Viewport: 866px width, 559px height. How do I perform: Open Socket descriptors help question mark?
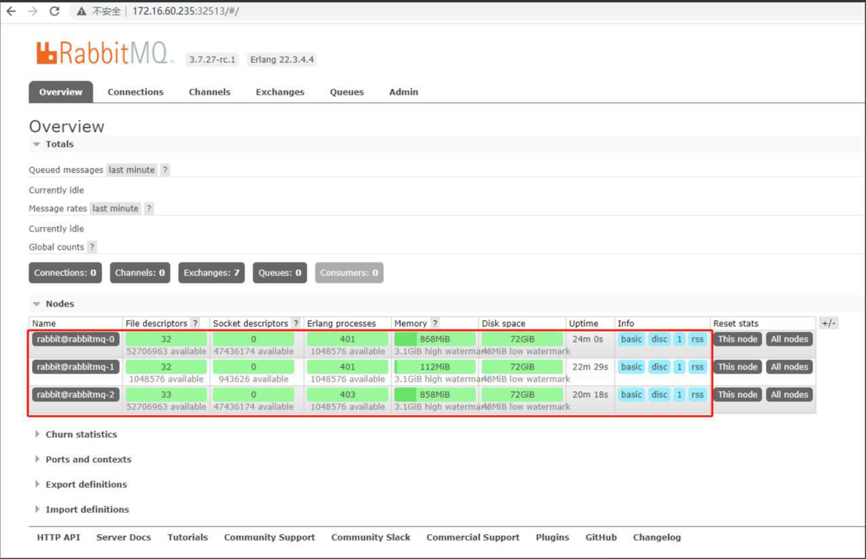click(x=296, y=323)
